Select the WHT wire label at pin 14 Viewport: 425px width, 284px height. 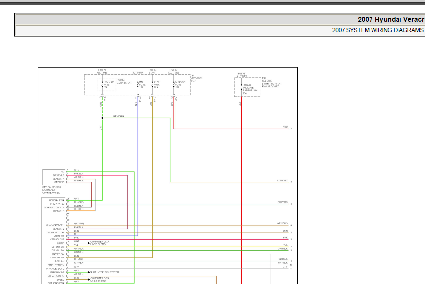[77, 241]
